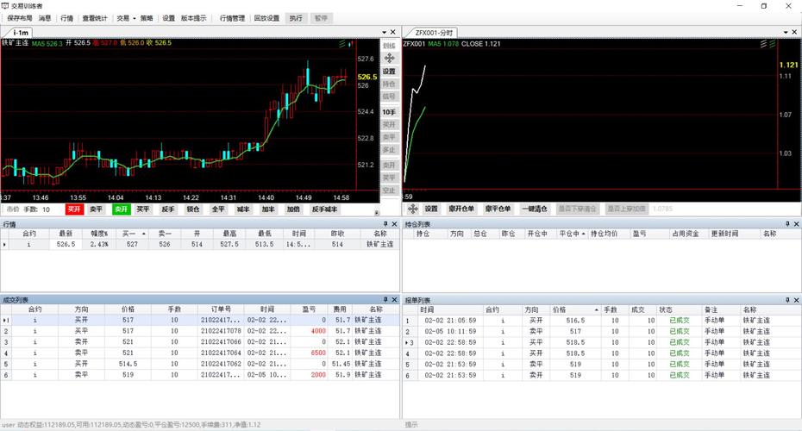Close the i-1m chart tab panel
Image resolution: width=802 pixels, height=431 pixels.
393,32
